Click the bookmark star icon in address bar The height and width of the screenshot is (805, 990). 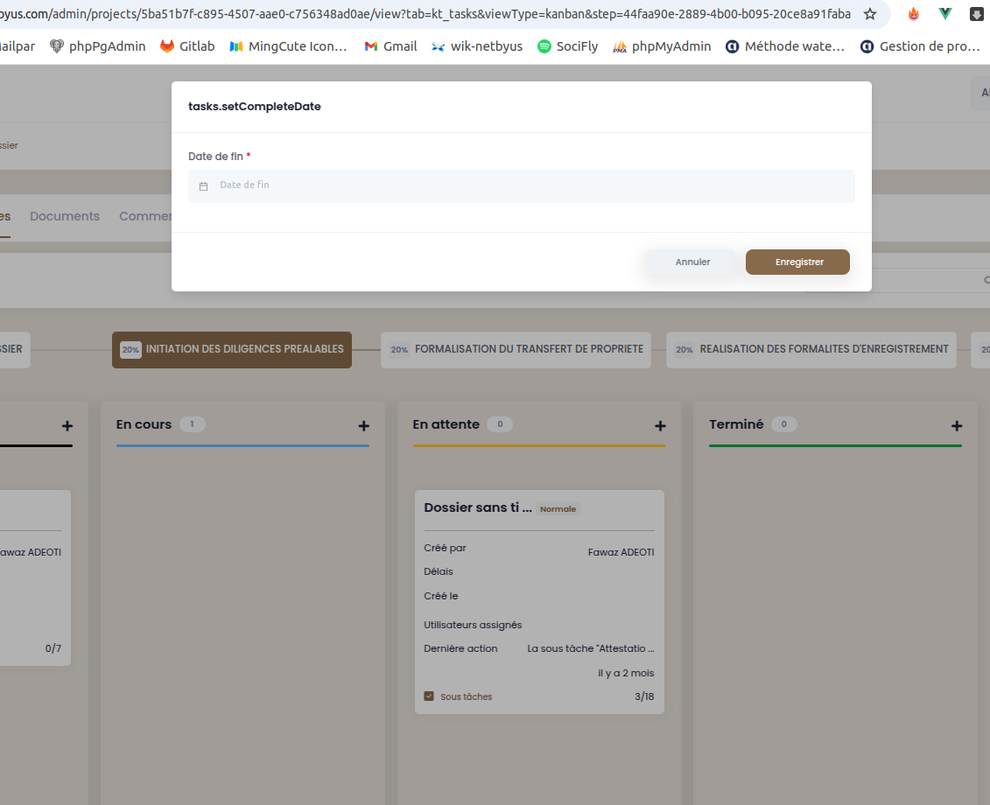click(870, 14)
